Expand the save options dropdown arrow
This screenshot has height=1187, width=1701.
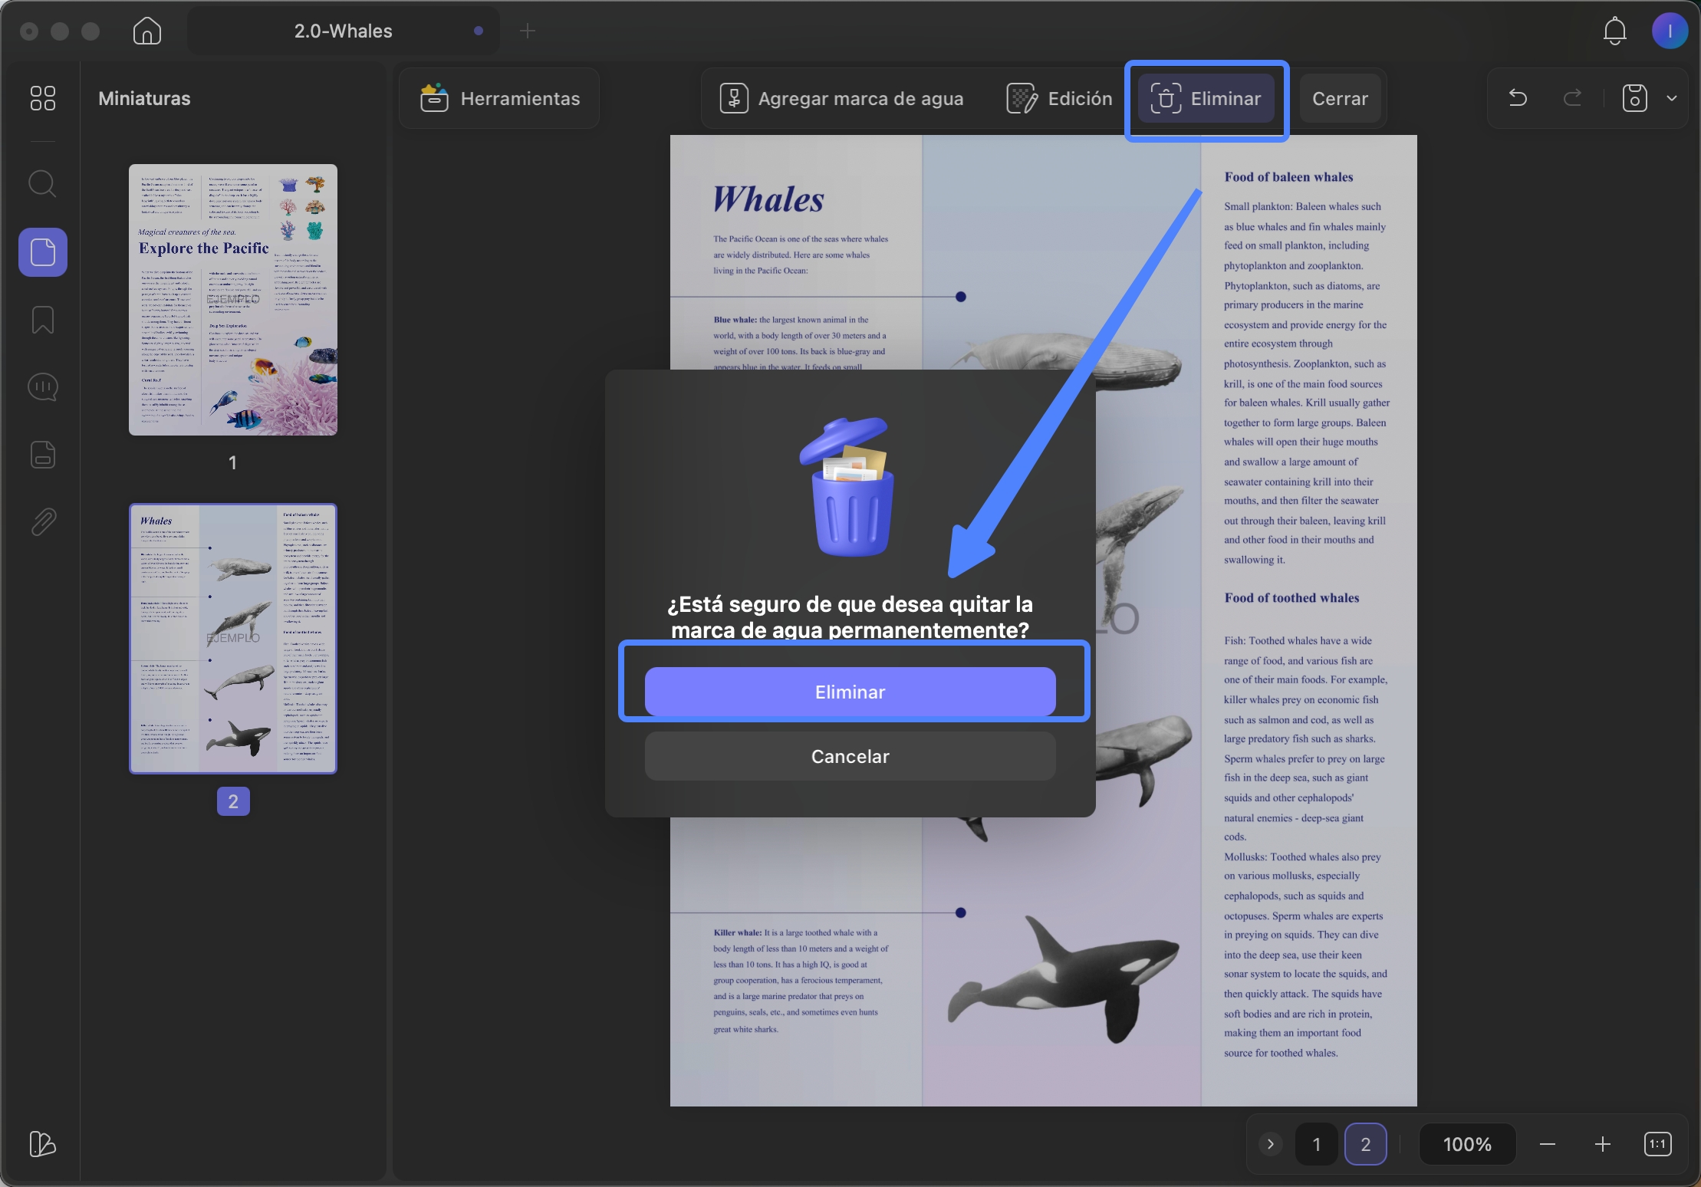coord(1672,98)
